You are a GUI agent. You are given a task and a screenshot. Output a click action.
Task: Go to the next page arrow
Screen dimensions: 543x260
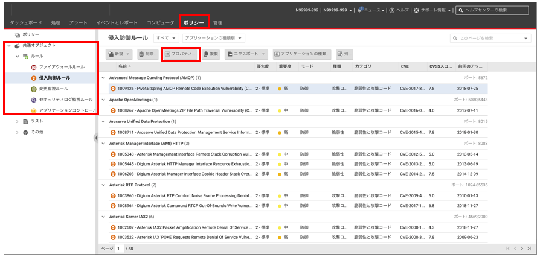pos(521,248)
